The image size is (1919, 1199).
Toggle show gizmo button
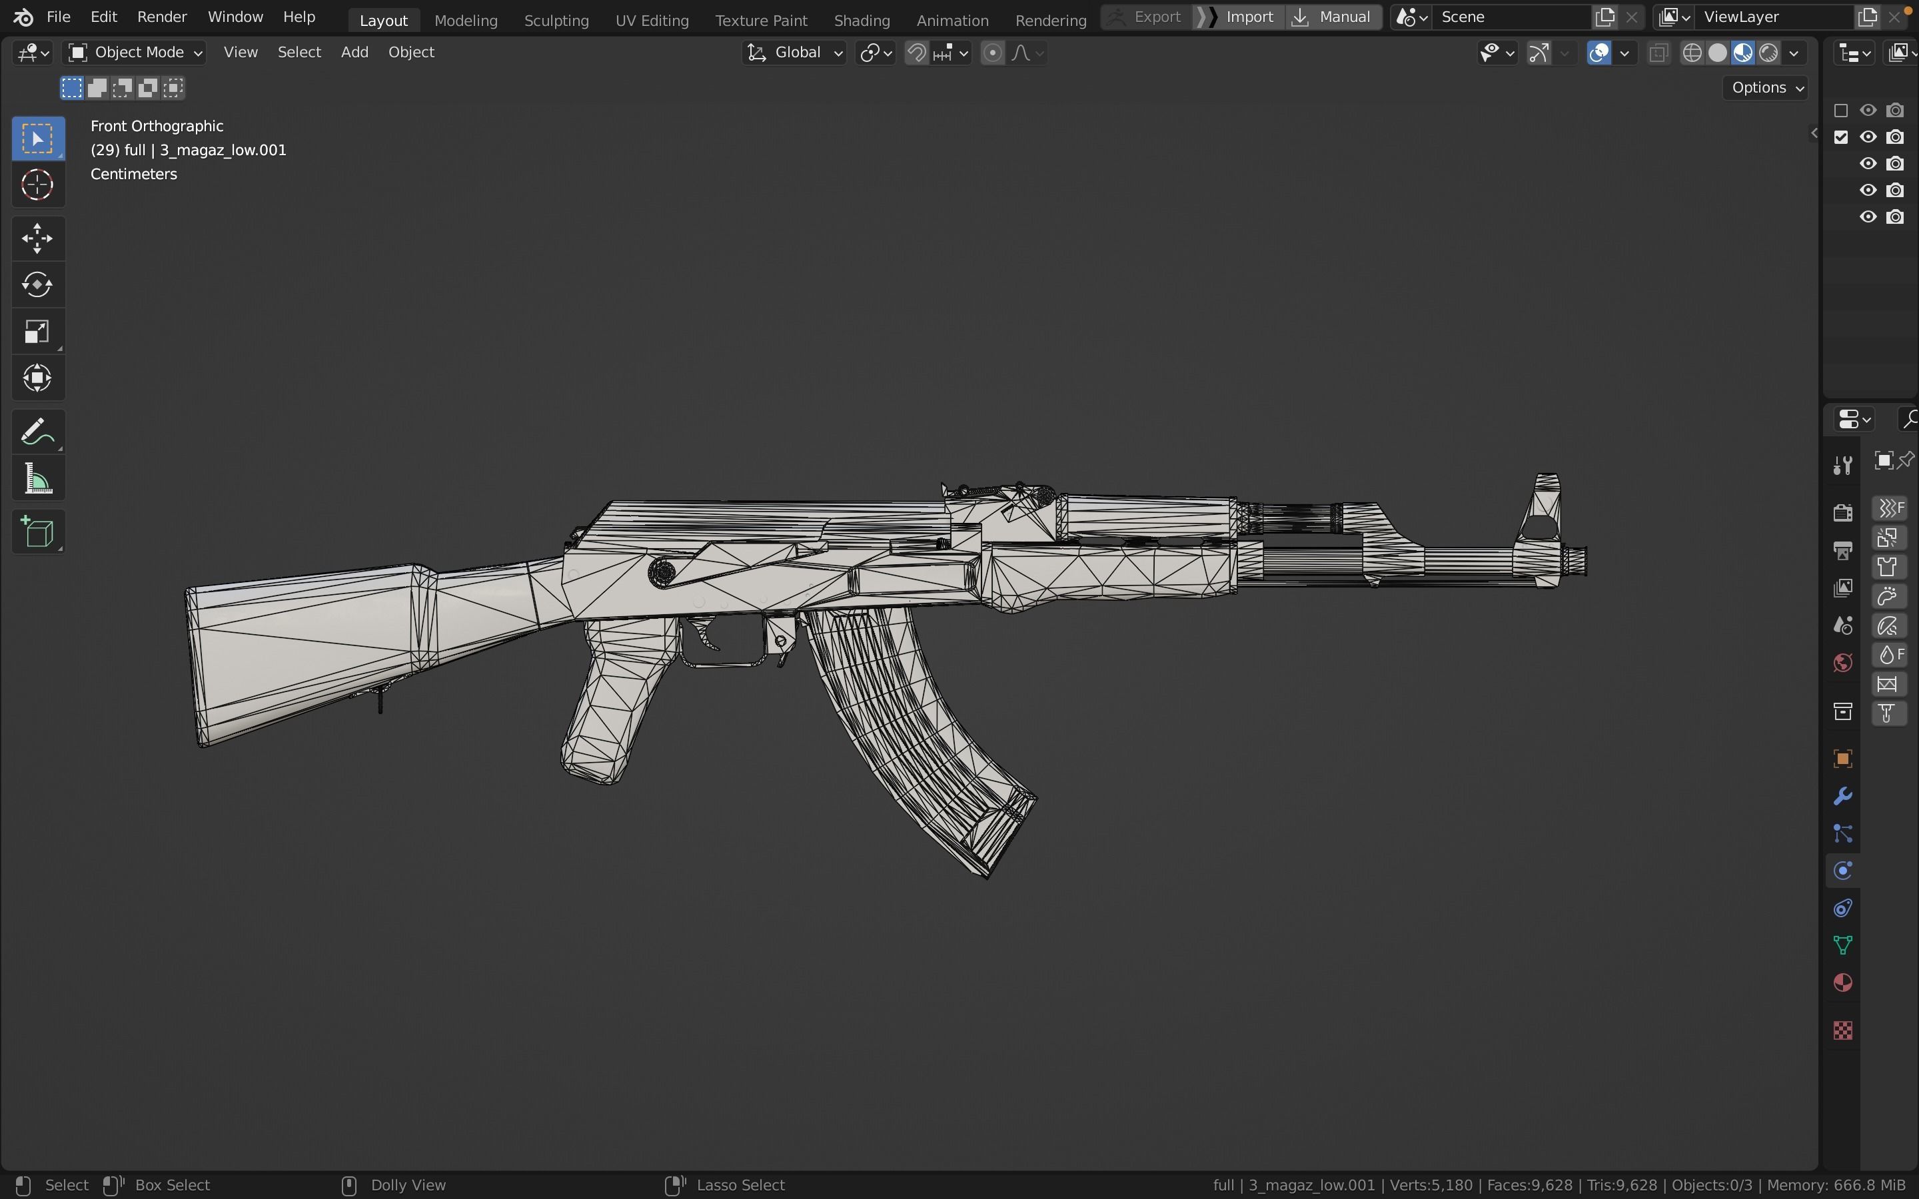(x=1539, y=53)
